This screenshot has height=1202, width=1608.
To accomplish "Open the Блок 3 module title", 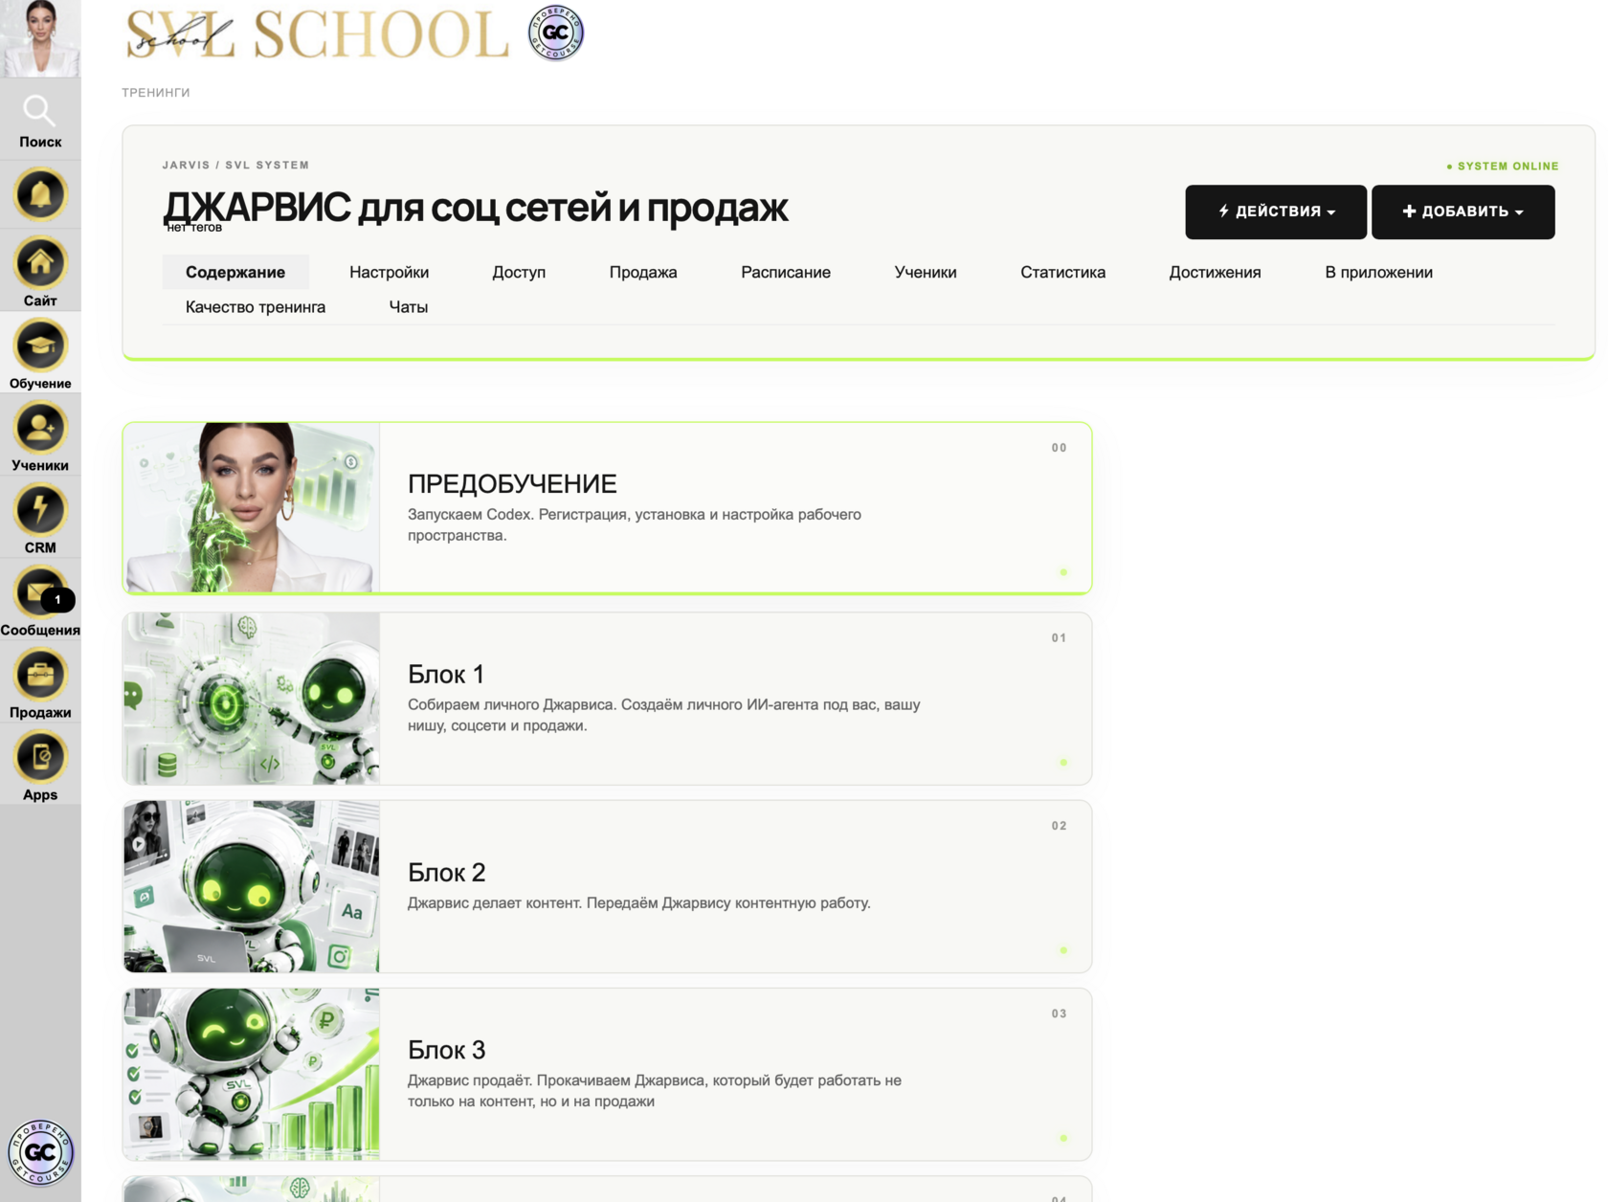I will [x=447, y=1050].
